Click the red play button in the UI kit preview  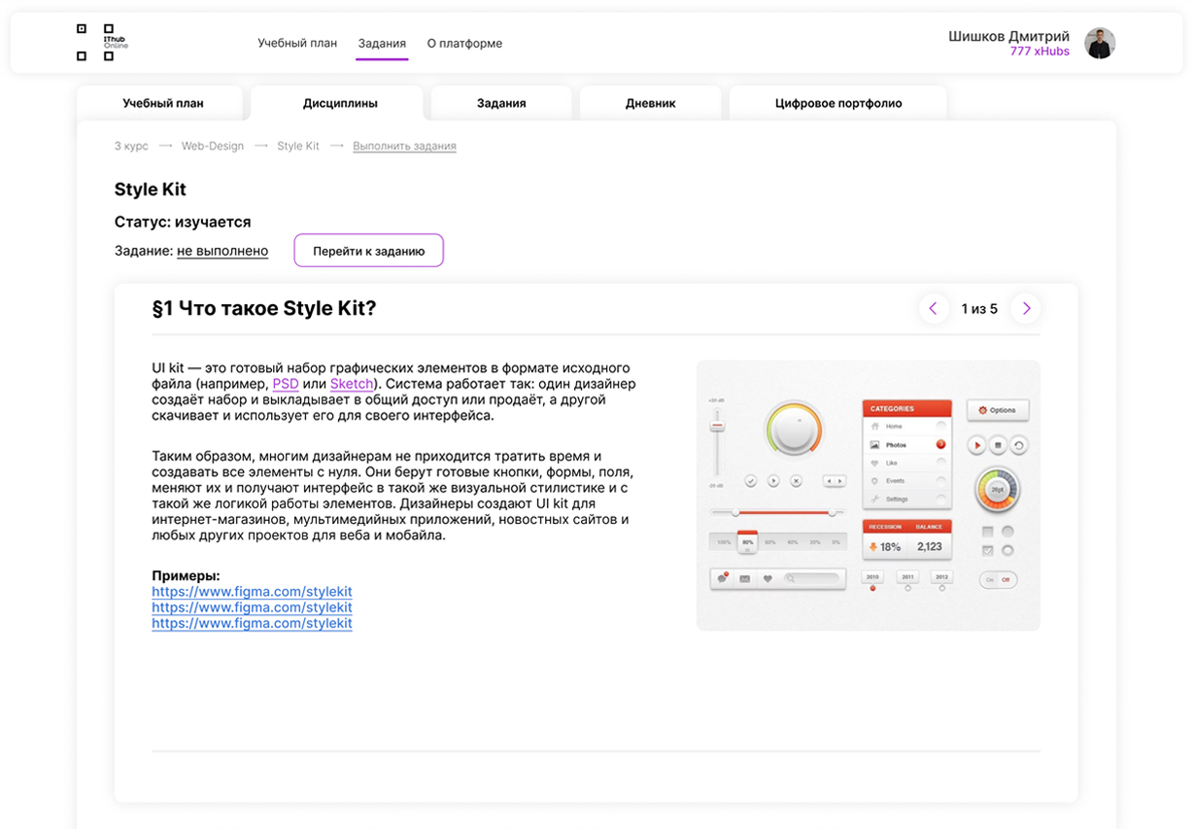(x=976, y=445)
